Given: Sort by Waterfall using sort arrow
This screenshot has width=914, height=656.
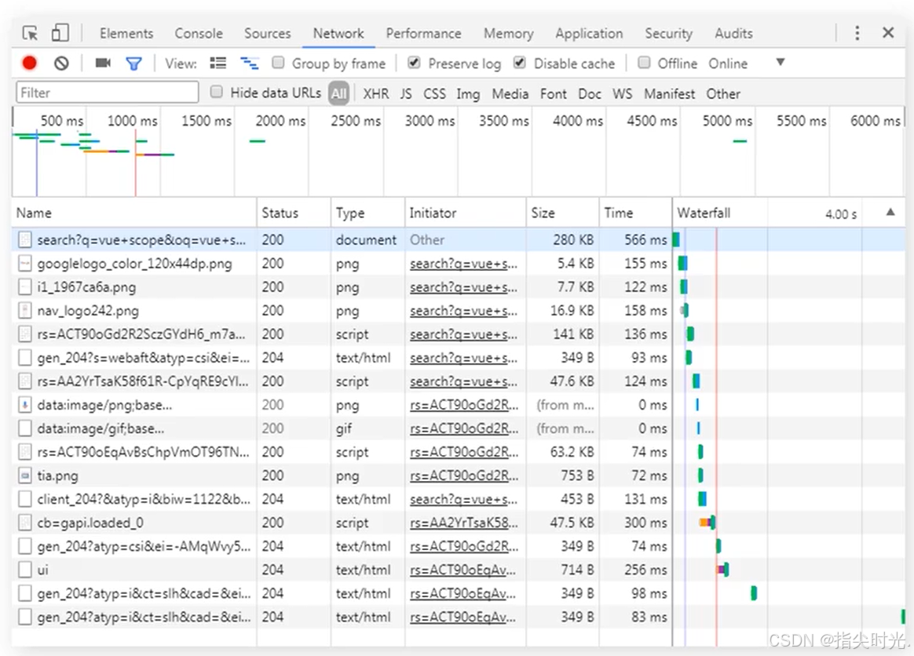Looking at the screenshot, I should (x=890, y=213).
